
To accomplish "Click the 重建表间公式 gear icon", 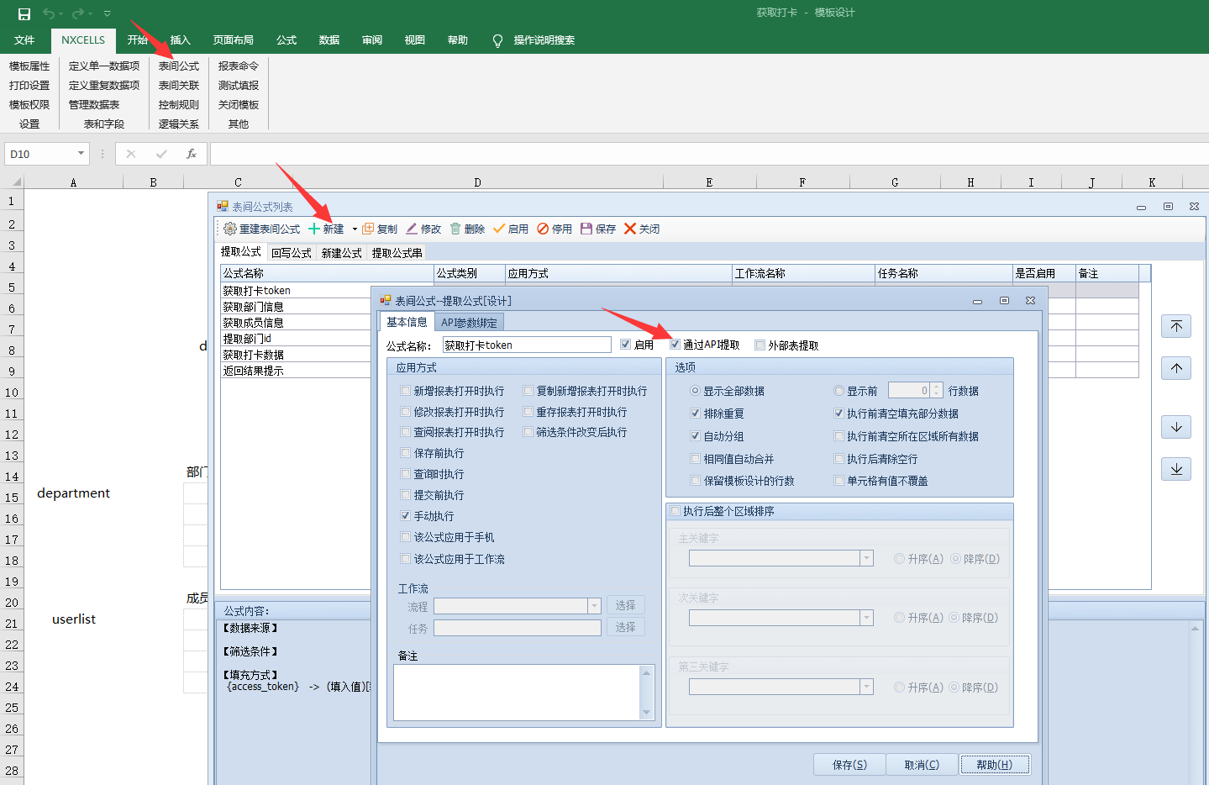I will (229, 229).
